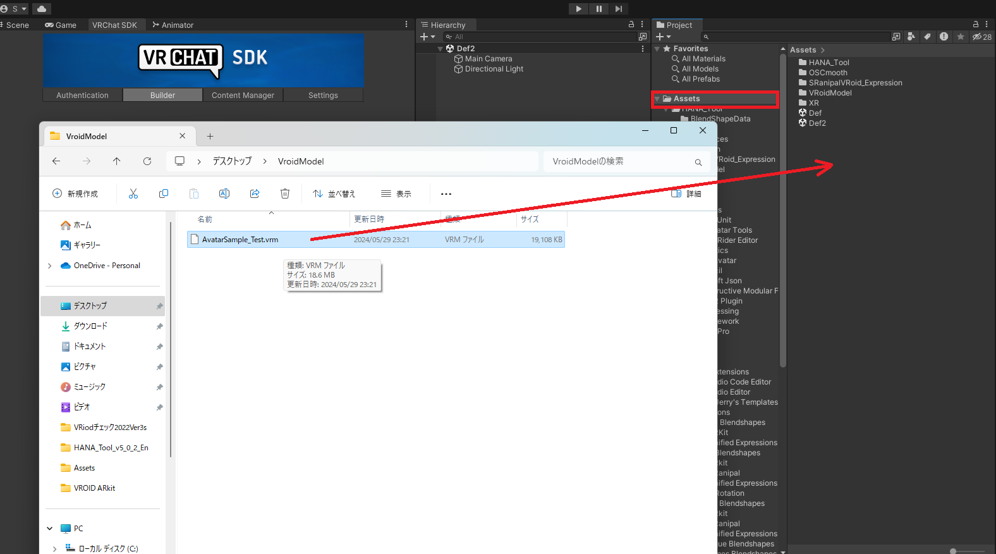Click the up-folder arrow in File Explorer

[117, 161]
